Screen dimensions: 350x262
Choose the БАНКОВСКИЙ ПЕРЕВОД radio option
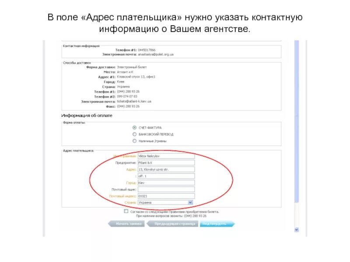point(134,134)
